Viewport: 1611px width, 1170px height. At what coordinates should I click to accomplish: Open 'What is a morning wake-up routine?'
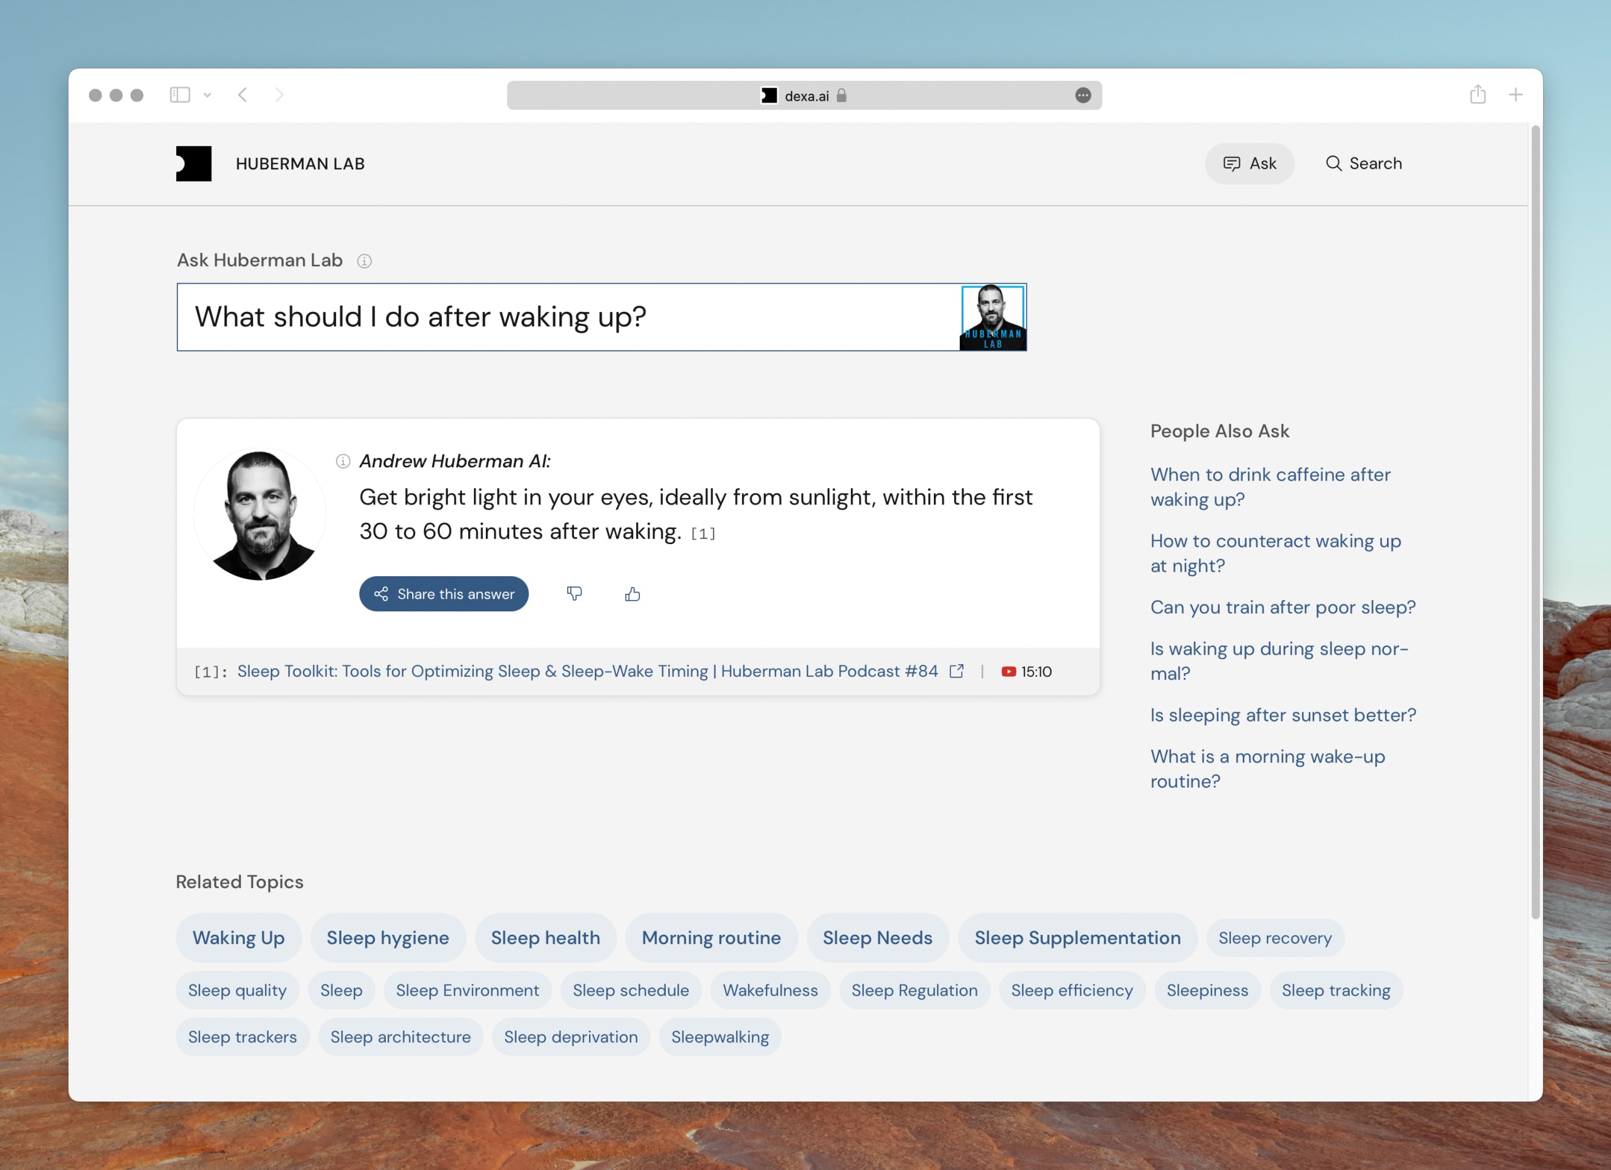click(1267, 768)
